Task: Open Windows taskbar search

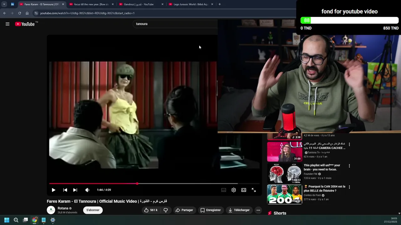Action: click(16, 220)
